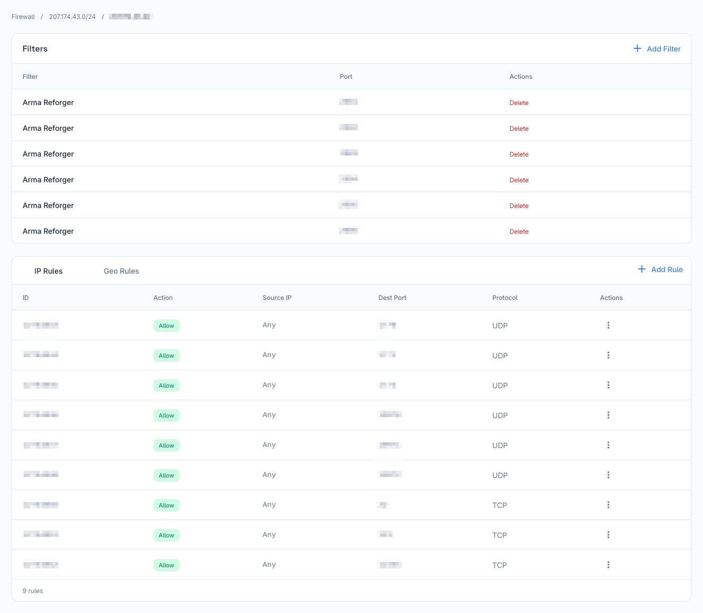Screen dimensions: 703x613
Task: Click the Allow badge of the first TCP rule
Action: coord(167,505)
